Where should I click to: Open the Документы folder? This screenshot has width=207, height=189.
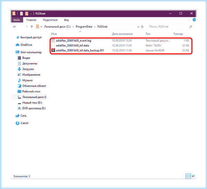pos(30,63)
